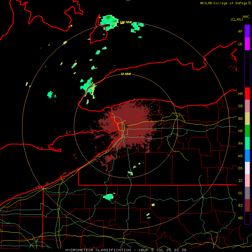Image resolution: width=252 pixels, height=252 pixels.
Task: Click the DS white legend swatch
Action: [247, 168]
